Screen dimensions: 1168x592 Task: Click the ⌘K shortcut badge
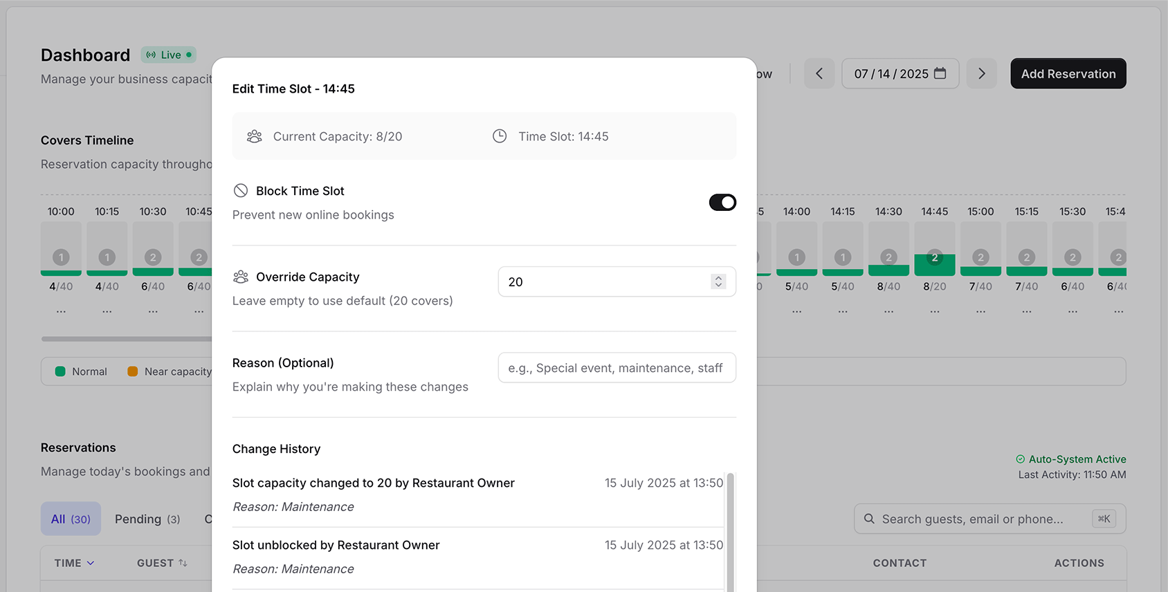(x=1104, y=519)
